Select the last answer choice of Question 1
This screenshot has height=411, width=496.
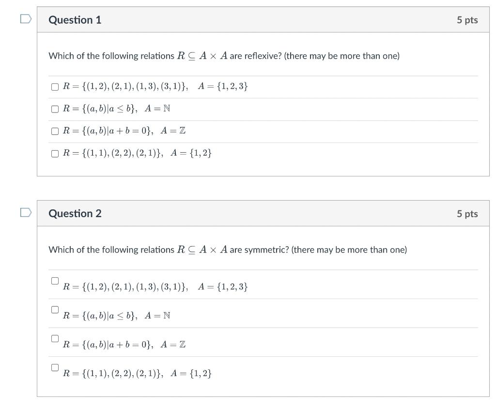point(54,153)
